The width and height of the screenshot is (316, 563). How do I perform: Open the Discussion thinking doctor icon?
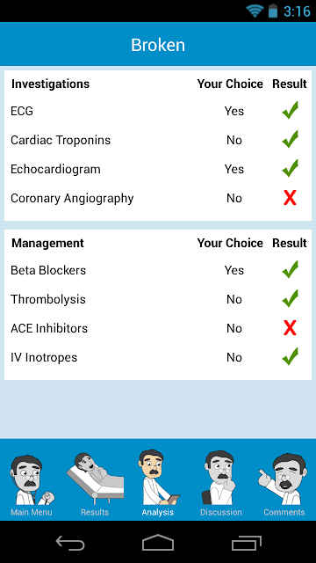[220, 478]
